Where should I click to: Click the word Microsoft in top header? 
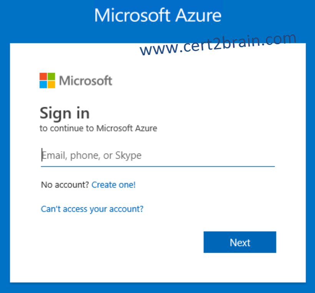pyautogui.click(x=132, y=15)
